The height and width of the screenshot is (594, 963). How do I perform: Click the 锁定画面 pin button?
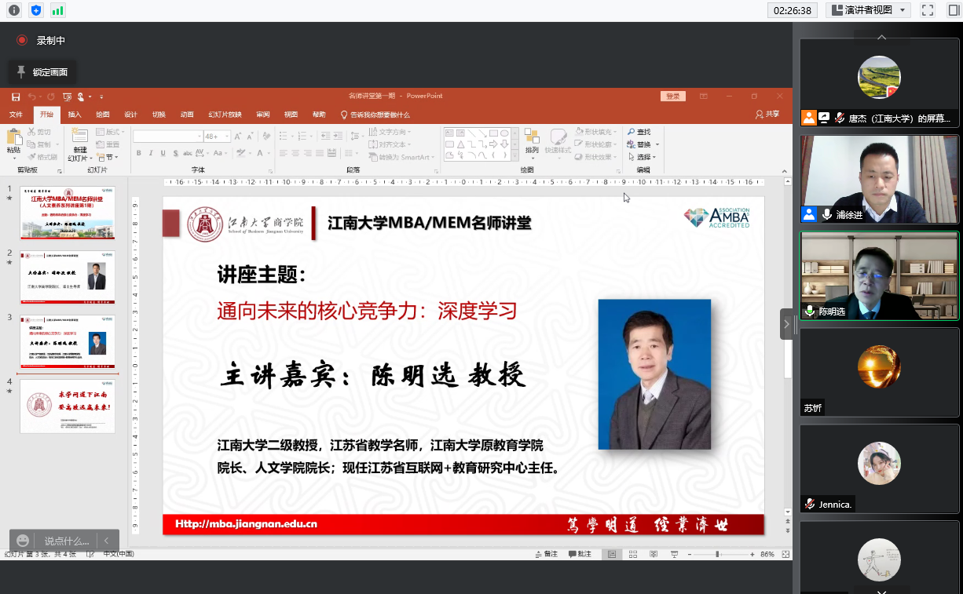(42, 72)
